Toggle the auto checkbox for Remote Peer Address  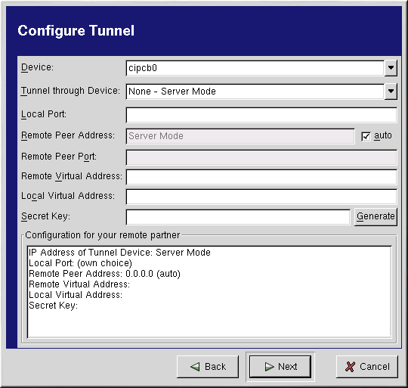click(x=366, y=136)
